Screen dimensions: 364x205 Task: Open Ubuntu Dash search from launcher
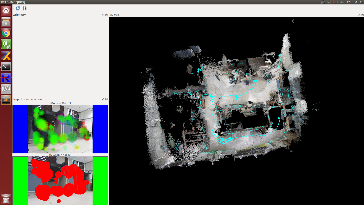pos(6,11)
